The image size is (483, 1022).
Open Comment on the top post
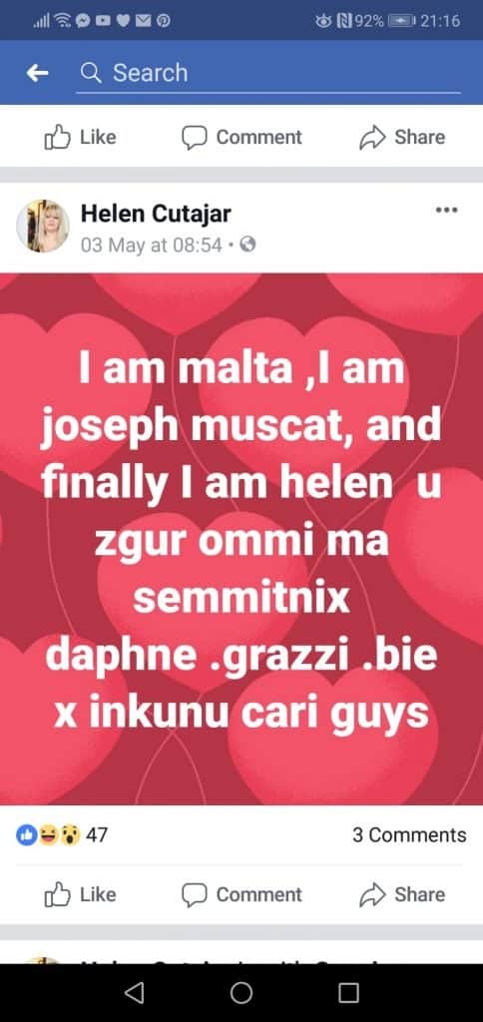click(x=241, y=137)
